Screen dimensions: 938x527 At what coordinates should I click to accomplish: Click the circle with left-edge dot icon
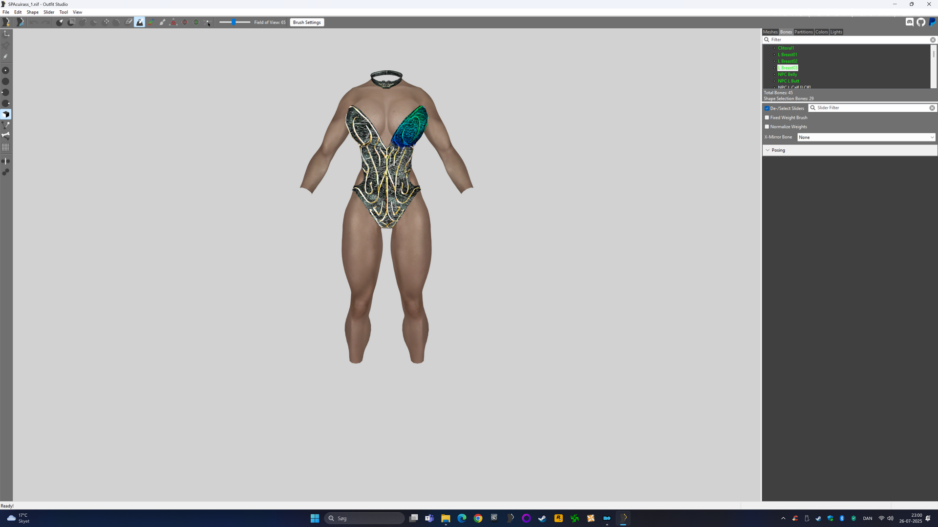coord(6,93)
